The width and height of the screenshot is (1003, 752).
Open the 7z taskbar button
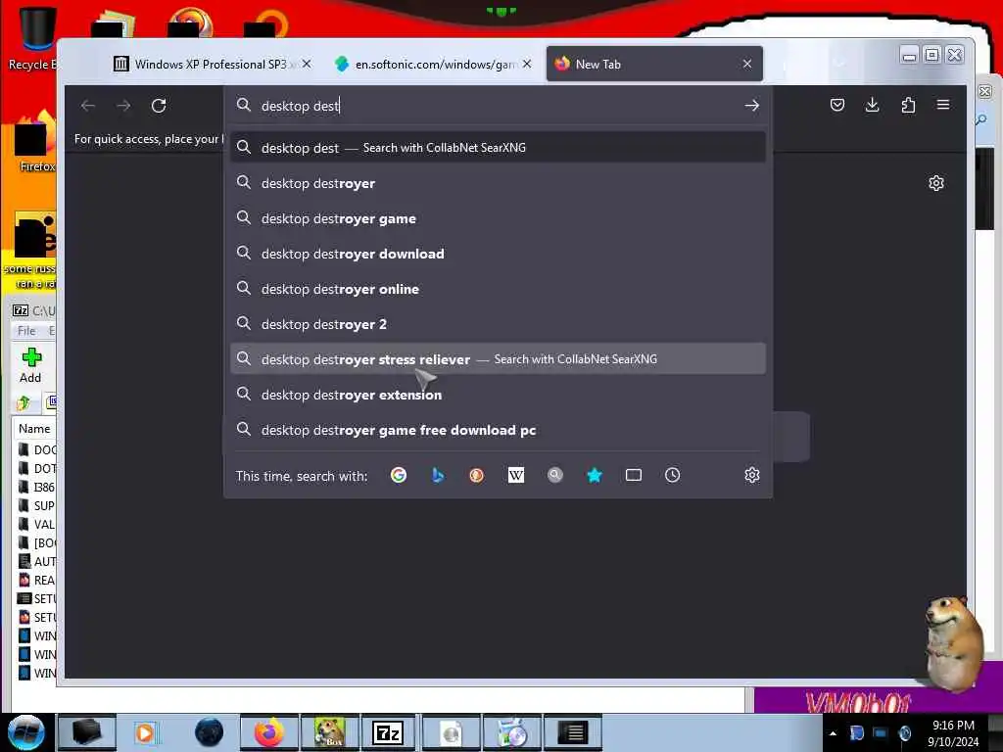tap(388, 732)
